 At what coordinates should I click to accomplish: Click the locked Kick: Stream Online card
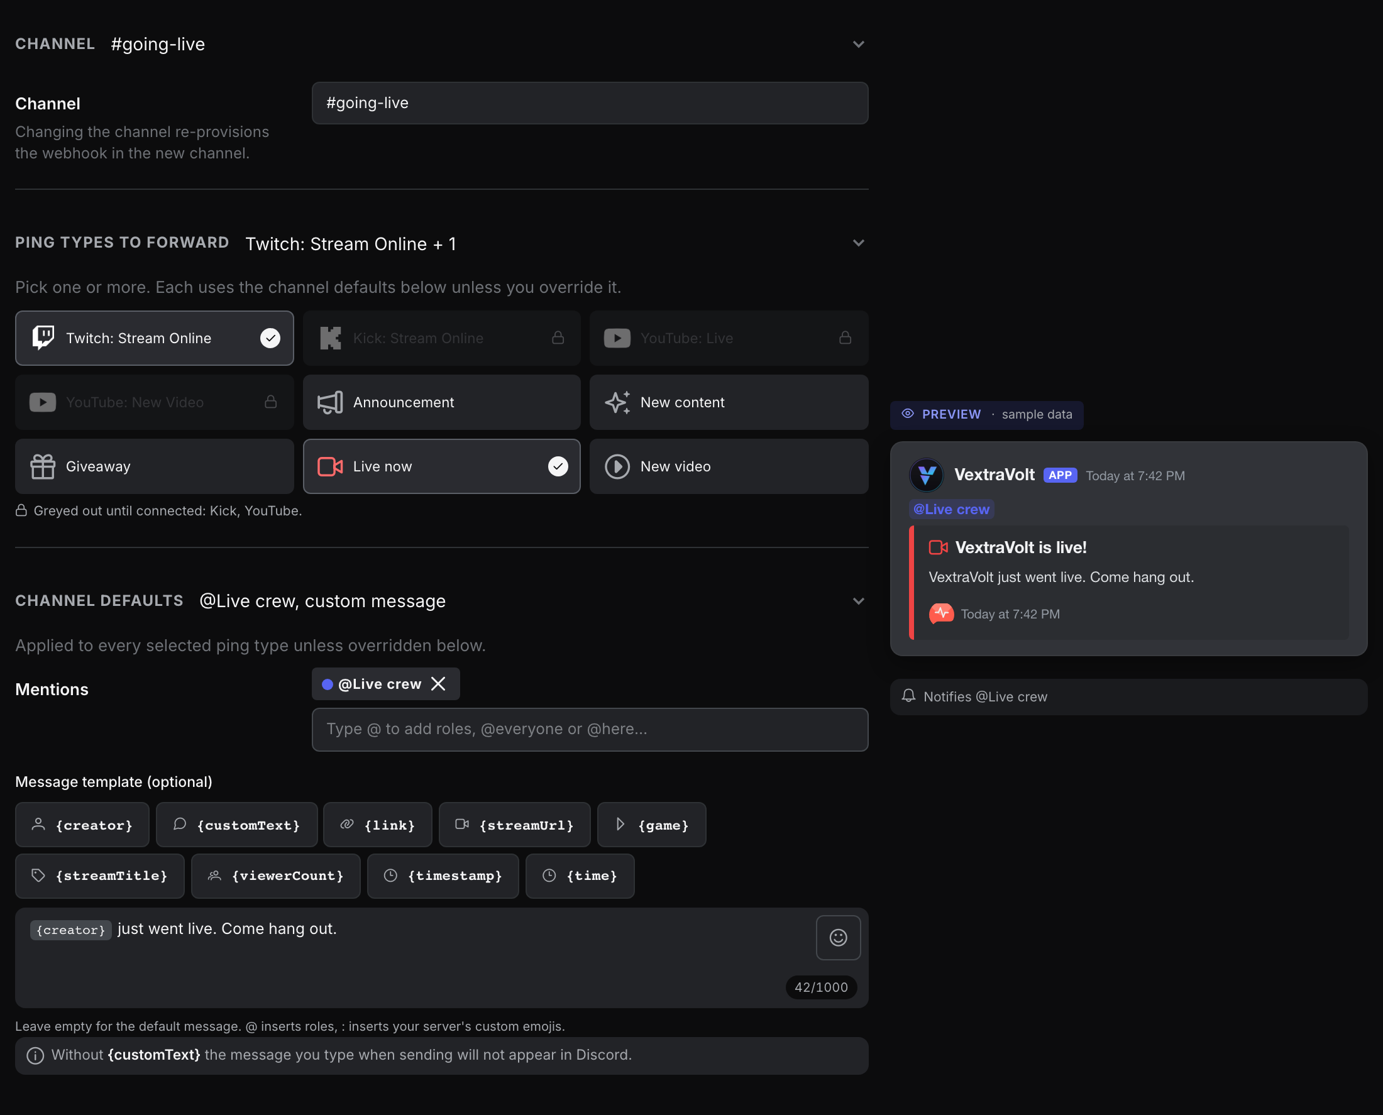click(x=441, y=339)
